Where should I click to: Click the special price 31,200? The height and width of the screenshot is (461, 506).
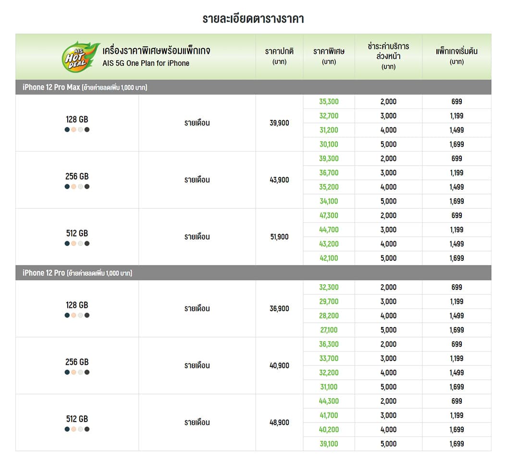(x=329, y=130)
